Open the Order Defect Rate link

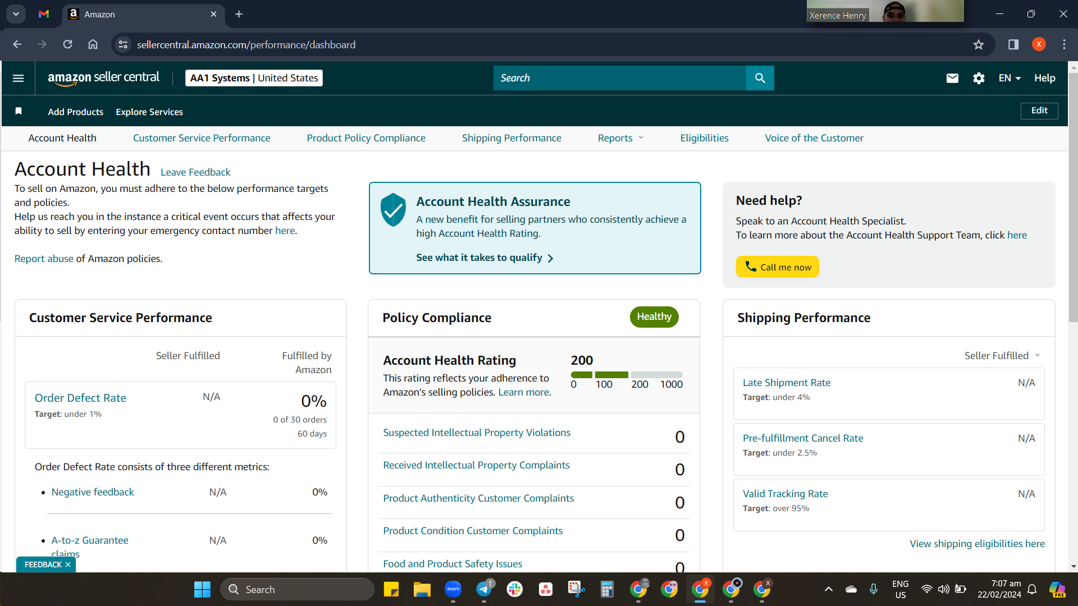80,398
